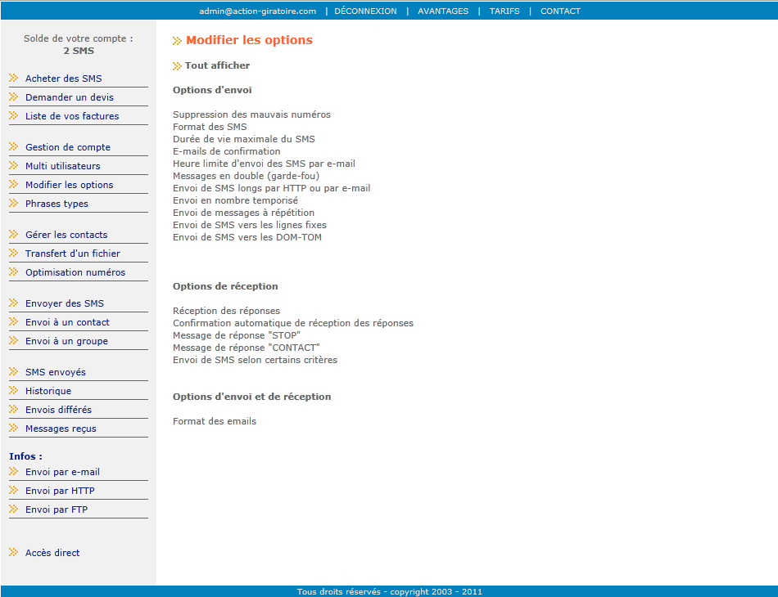Open Envoi par HTTP info
This screenshot has width=778, height=597.
click(x=60, y=491)
